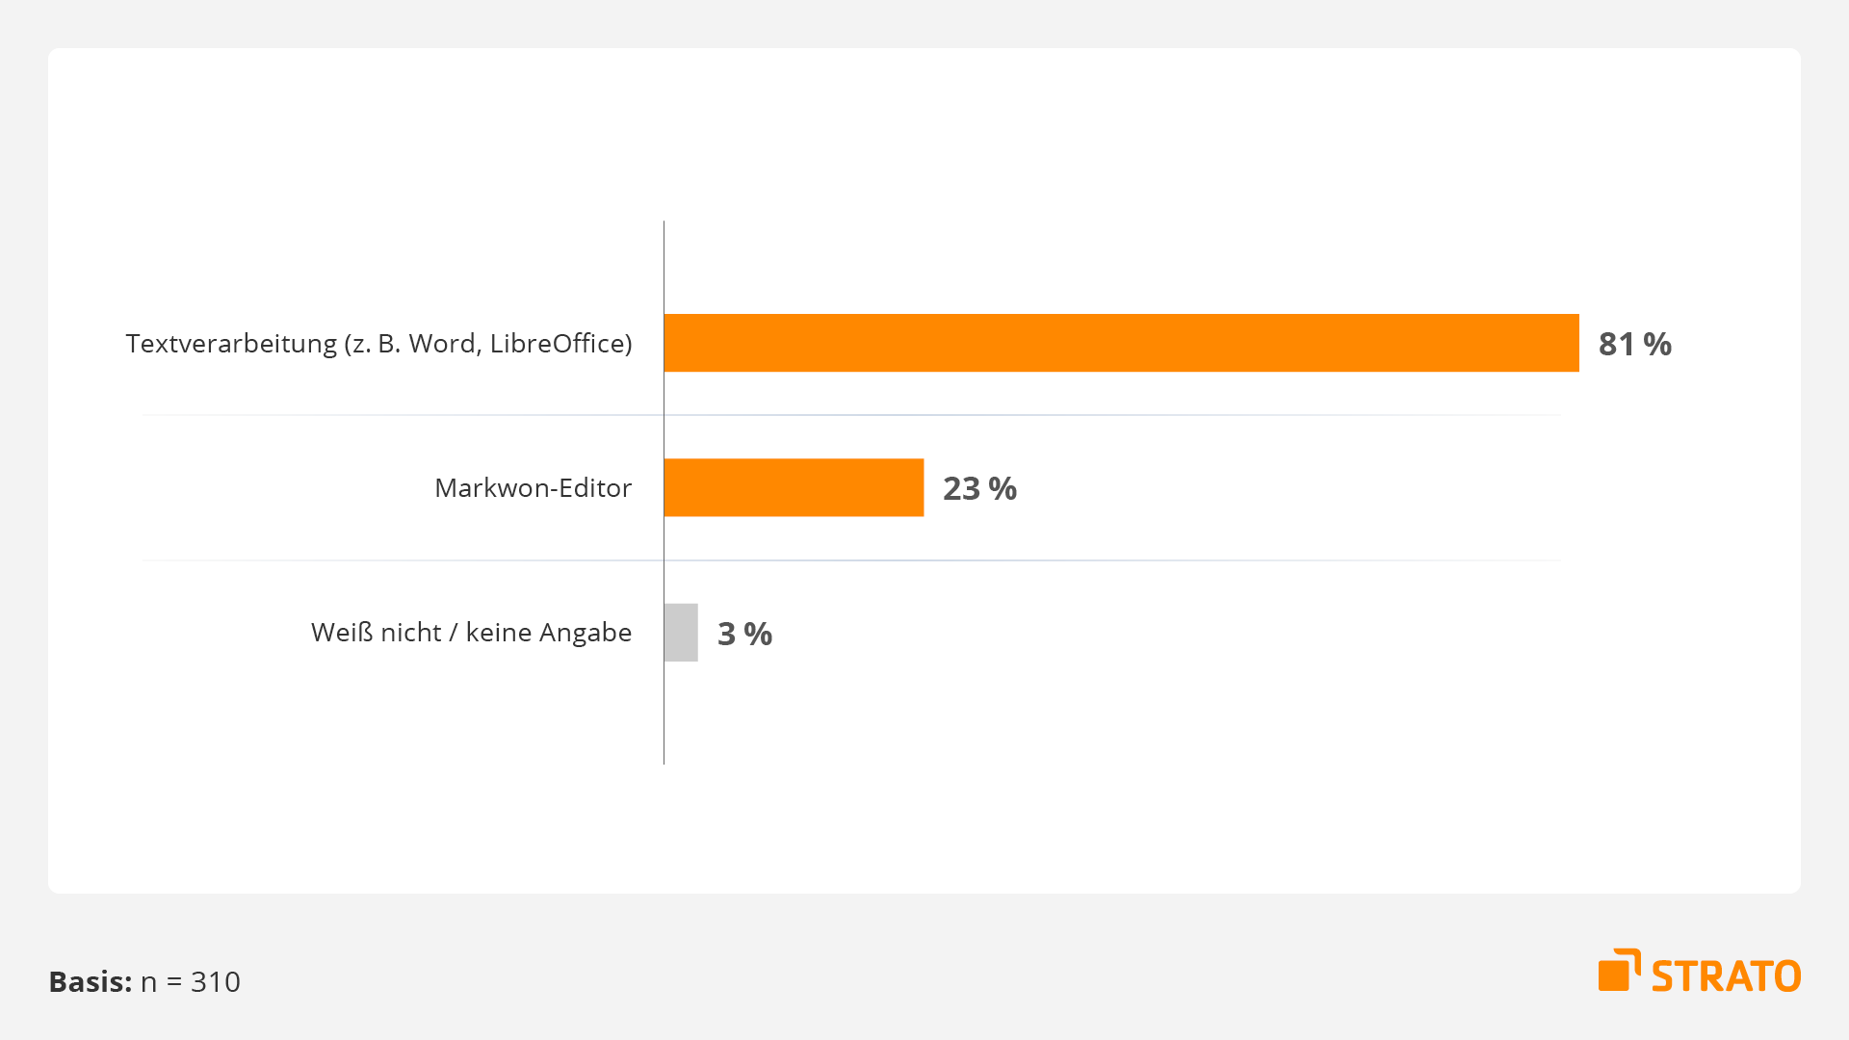
Task: Click the 23 % value label
Action: coord(979,488)
